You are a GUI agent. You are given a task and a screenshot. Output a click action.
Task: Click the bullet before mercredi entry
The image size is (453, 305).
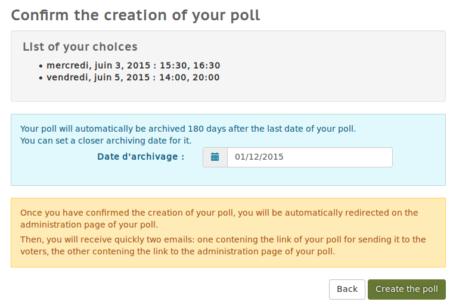pyautogui.click(x=41, y=67)
